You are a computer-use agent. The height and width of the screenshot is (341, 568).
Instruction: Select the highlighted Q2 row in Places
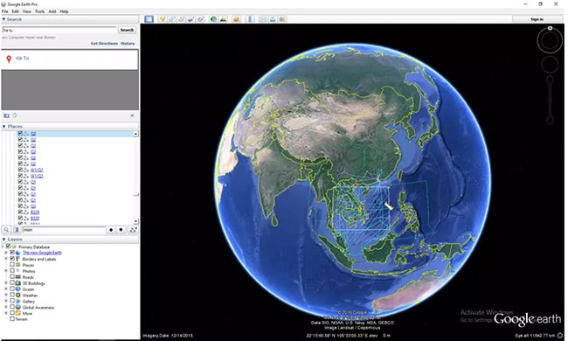pyautogui.click(x=75, y=134)
